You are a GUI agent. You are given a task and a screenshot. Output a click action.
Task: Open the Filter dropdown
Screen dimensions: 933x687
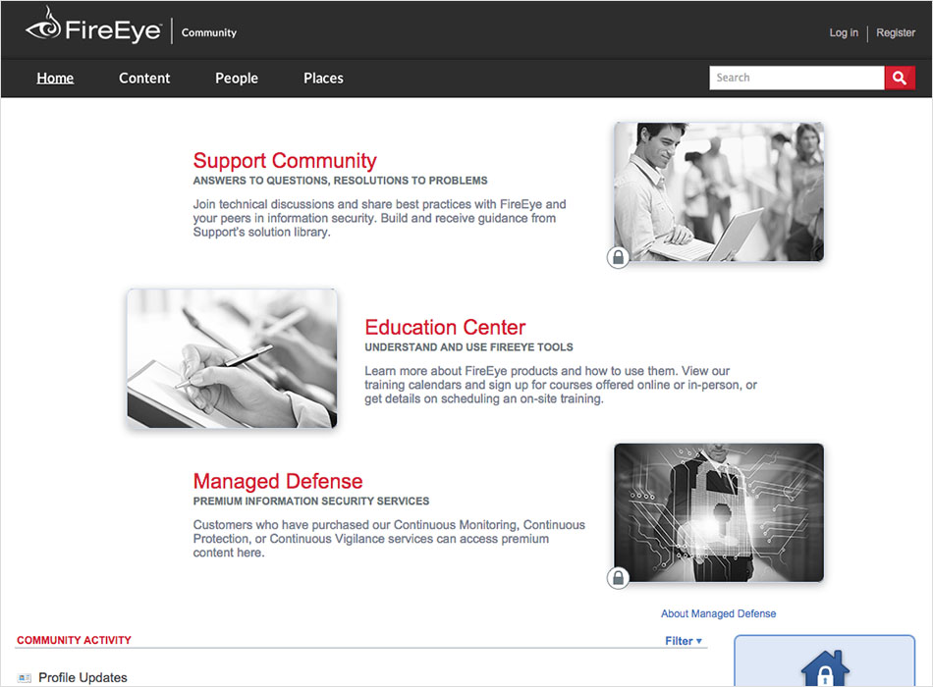(x=684, y=641)
